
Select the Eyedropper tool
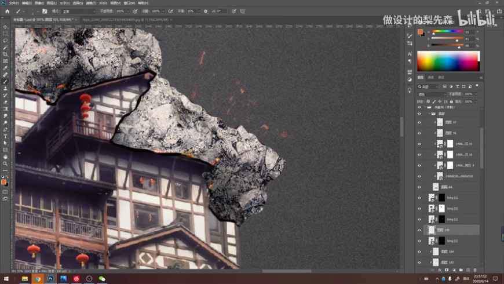(5, 68)
